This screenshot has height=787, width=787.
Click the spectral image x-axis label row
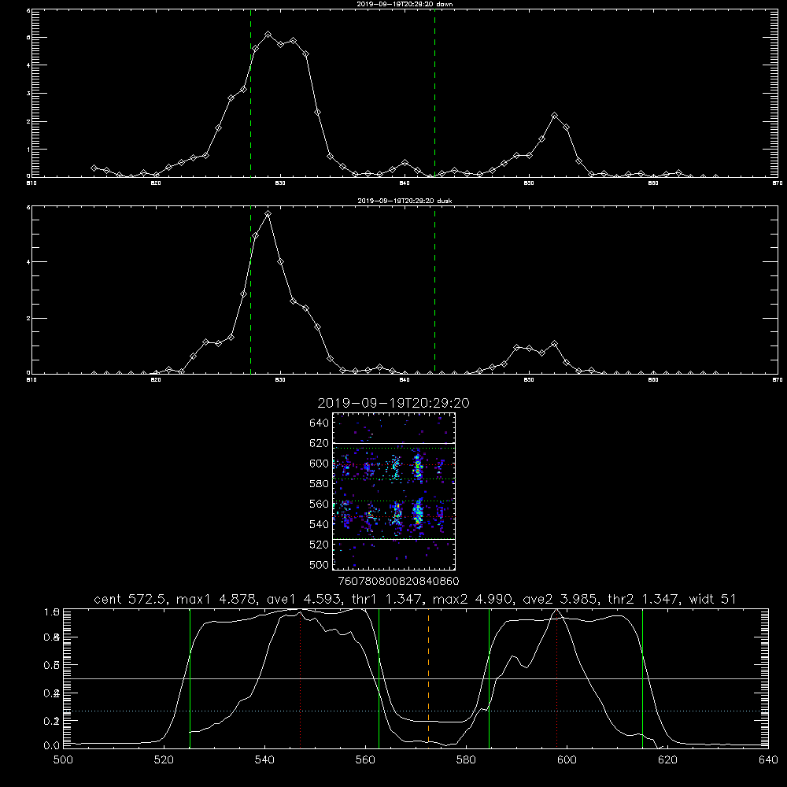click(399, 582)
